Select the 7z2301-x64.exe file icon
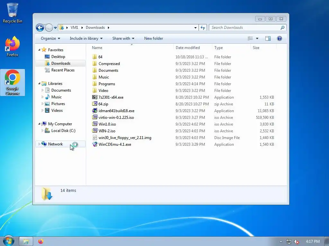This screenshot has height=246, width=329. click(x=95, y=97)
